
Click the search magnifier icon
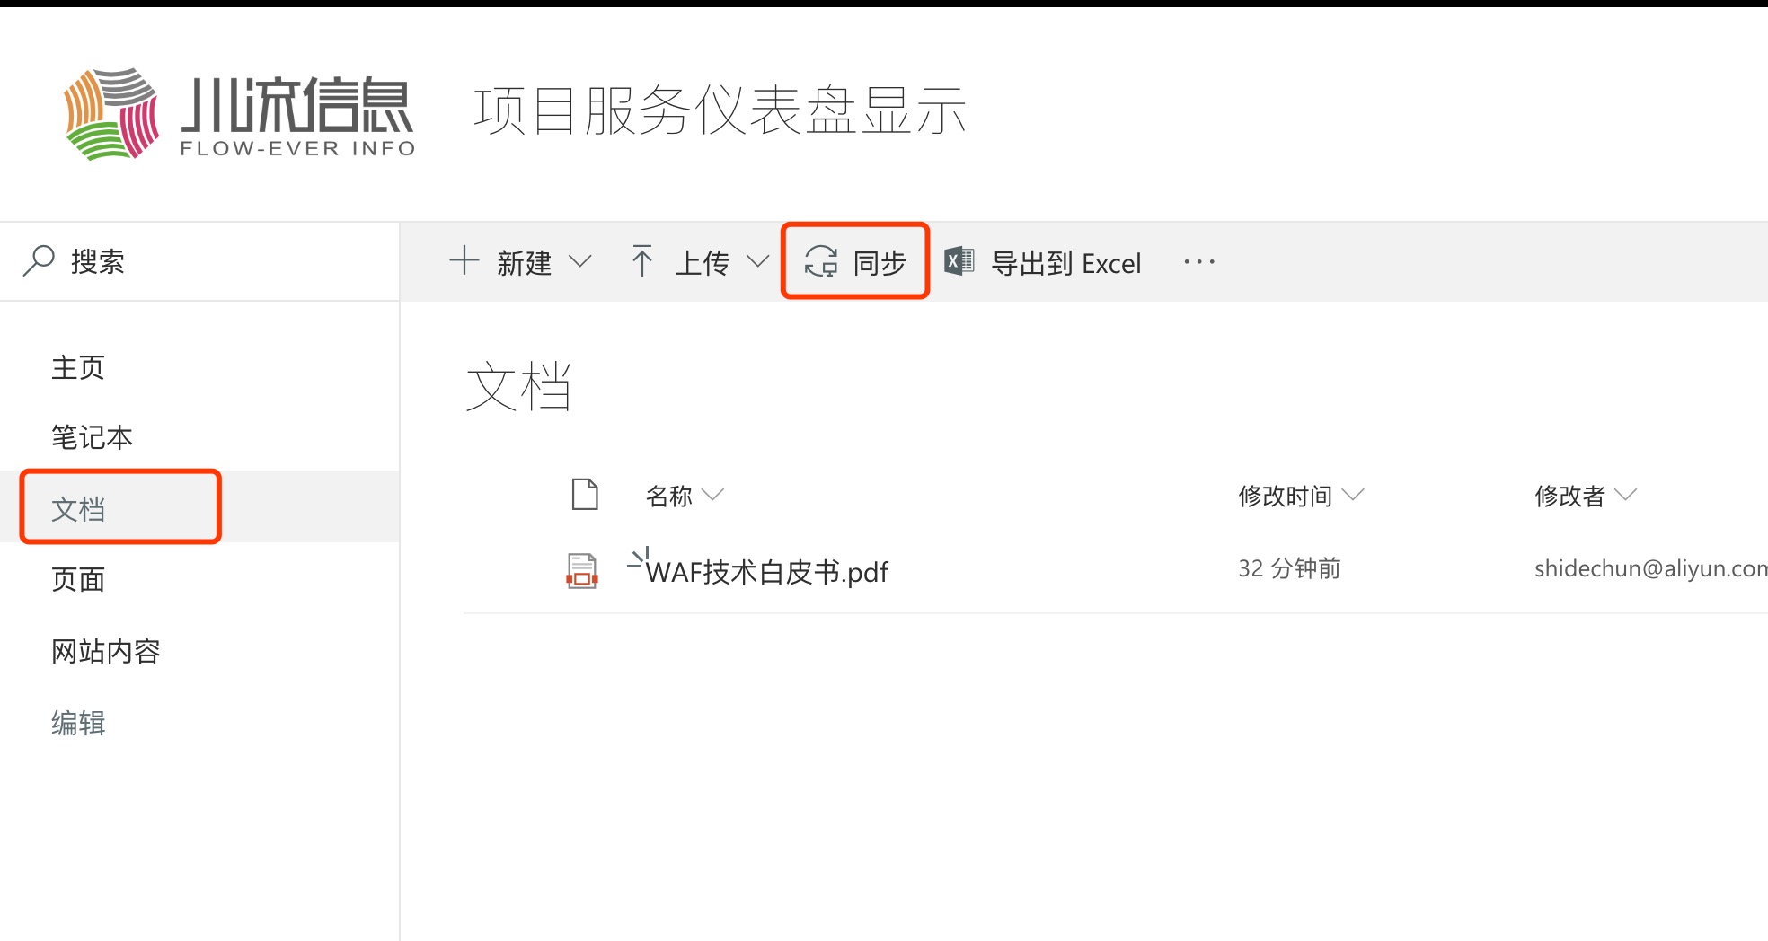39,261
